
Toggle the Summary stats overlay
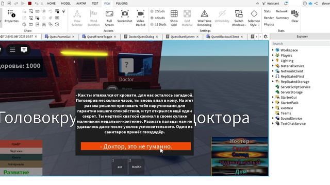282,18
